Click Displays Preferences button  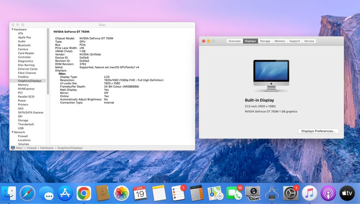pyautogui.click(x=318, y=131)
